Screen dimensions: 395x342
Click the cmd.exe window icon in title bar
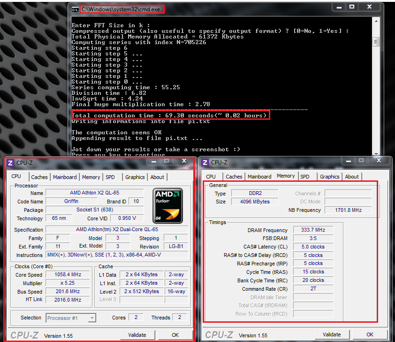point(75,9)
